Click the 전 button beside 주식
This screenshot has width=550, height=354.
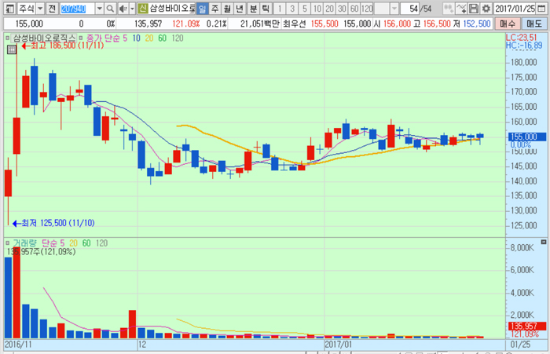pos(52,9)
